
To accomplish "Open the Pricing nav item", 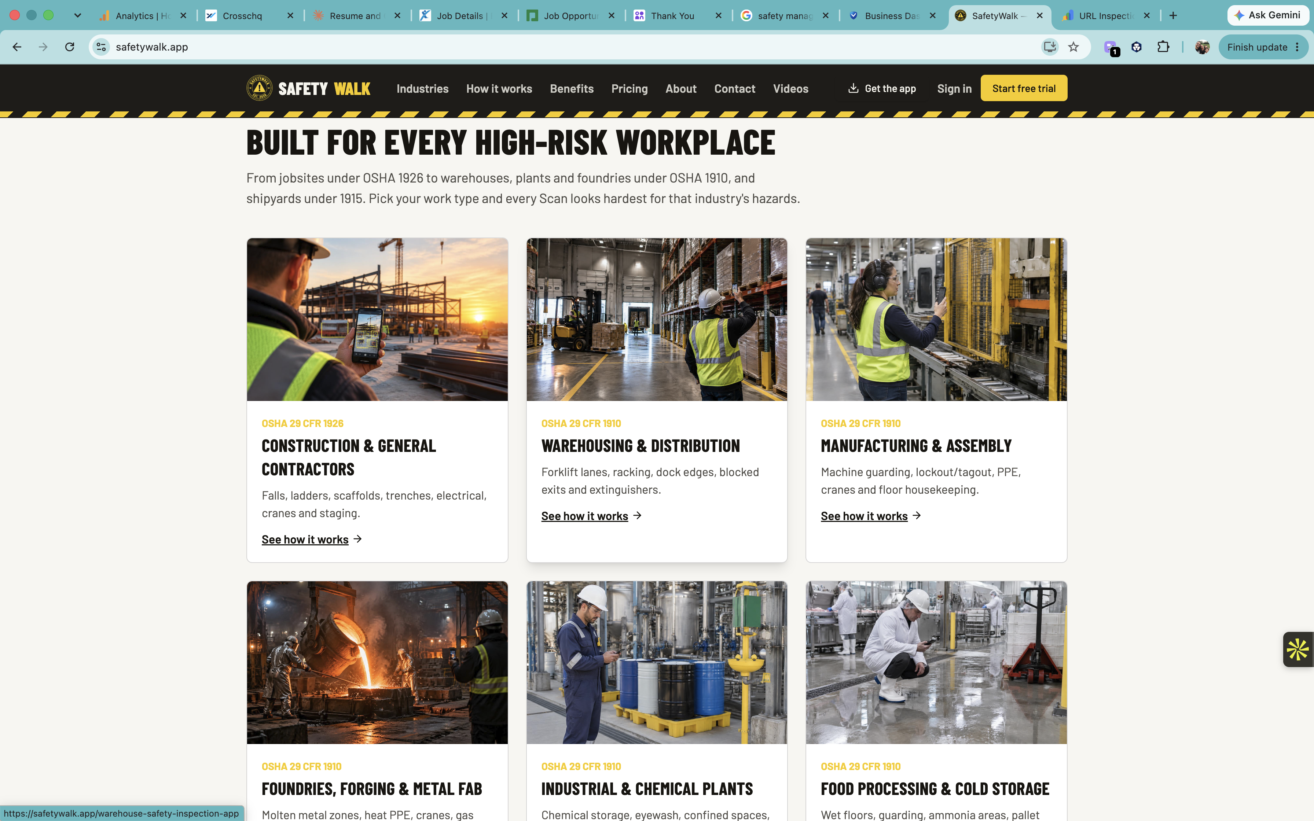I will (x=629, y=88).
